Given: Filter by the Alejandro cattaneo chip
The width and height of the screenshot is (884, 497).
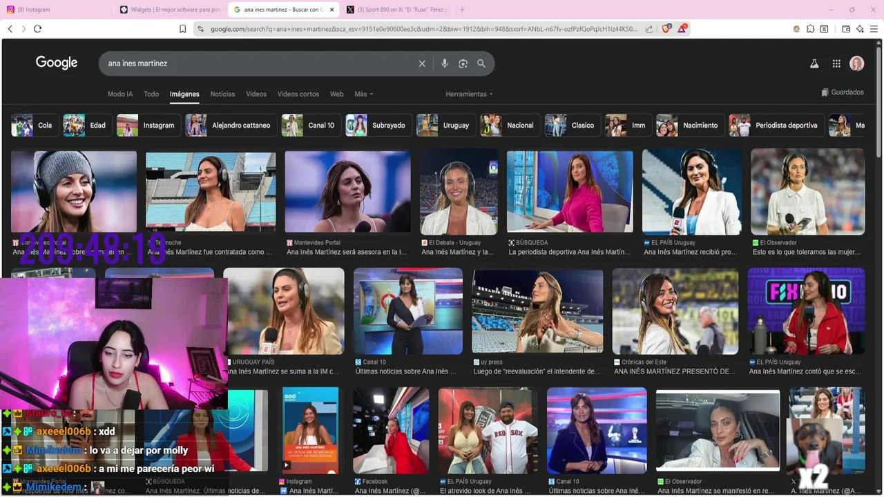Looking at the screenshot, I should pos(231,126).
